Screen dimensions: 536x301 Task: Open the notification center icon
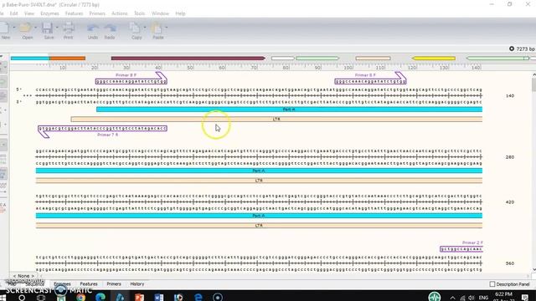(x=525, y=298)
